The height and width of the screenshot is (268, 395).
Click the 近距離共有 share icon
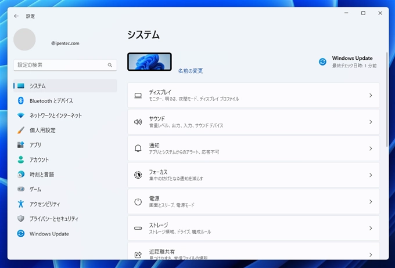point(138,255)
